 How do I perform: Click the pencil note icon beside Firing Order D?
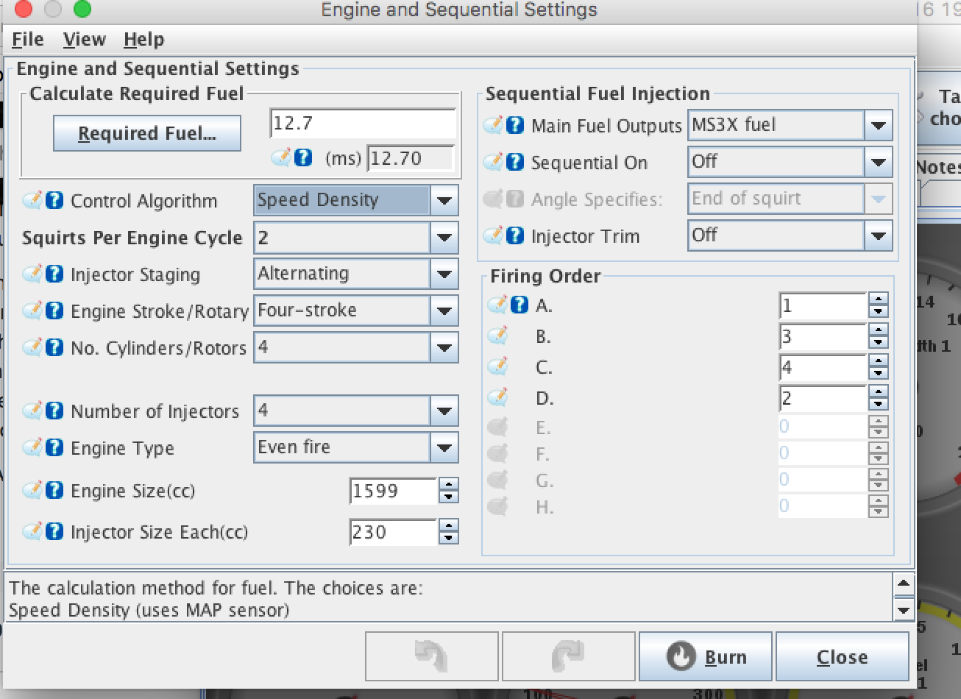[x=498, y=398]
